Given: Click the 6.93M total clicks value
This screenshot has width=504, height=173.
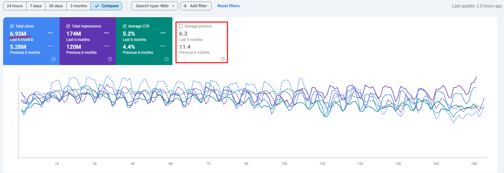Looking at the screenshot, I should tap(18, 34).
